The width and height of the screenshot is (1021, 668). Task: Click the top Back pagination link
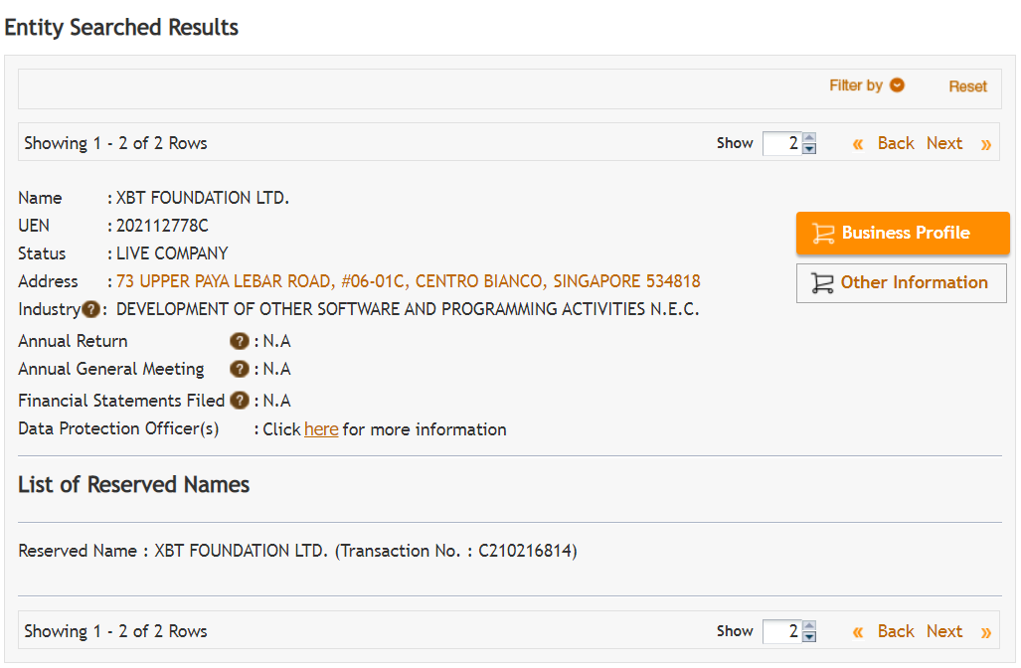(896, 143)
